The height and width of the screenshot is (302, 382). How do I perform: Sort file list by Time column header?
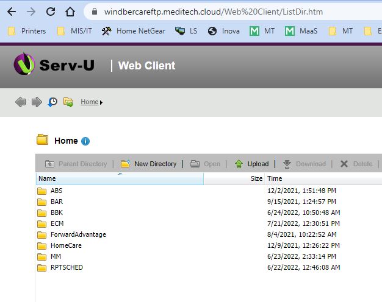tap(275, 179)
